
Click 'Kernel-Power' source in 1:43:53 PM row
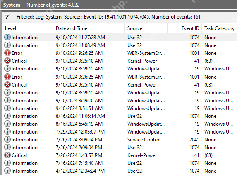[142, 155]
